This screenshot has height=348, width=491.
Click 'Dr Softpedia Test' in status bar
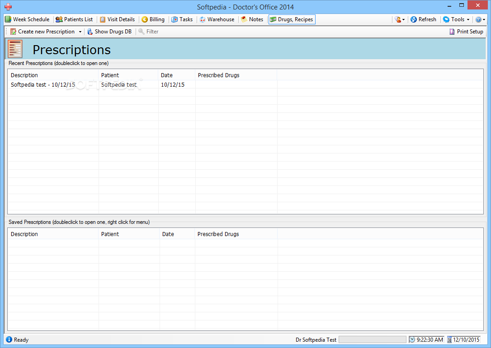click(x=316, y=340)
